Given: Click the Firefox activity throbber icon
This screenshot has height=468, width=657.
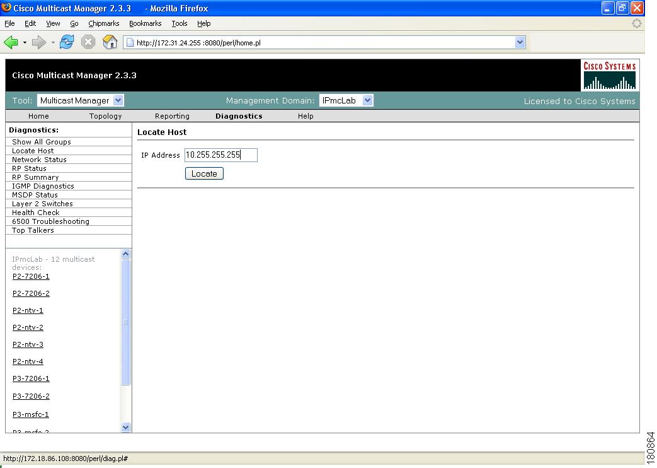Looking at the screenshot, I should click(636, 23).
